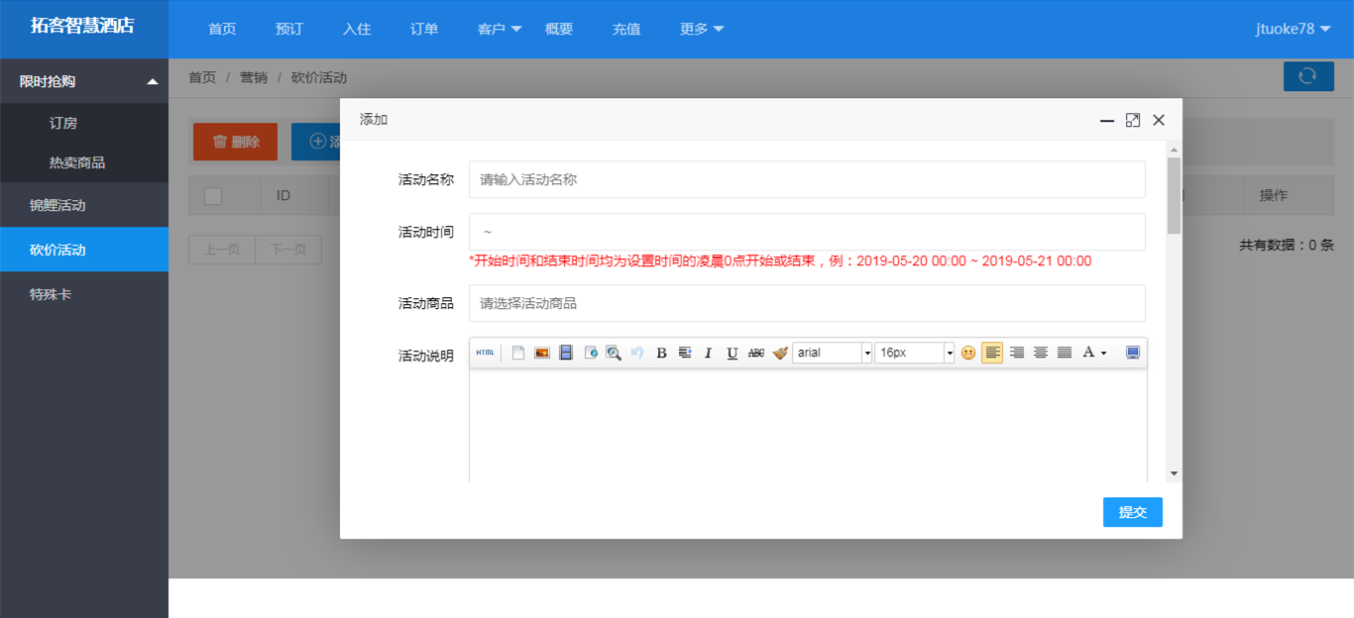This screenshot has height=618, width=1354.
Task: Click 营销 breadcrumb link
Action: [254, 77]
